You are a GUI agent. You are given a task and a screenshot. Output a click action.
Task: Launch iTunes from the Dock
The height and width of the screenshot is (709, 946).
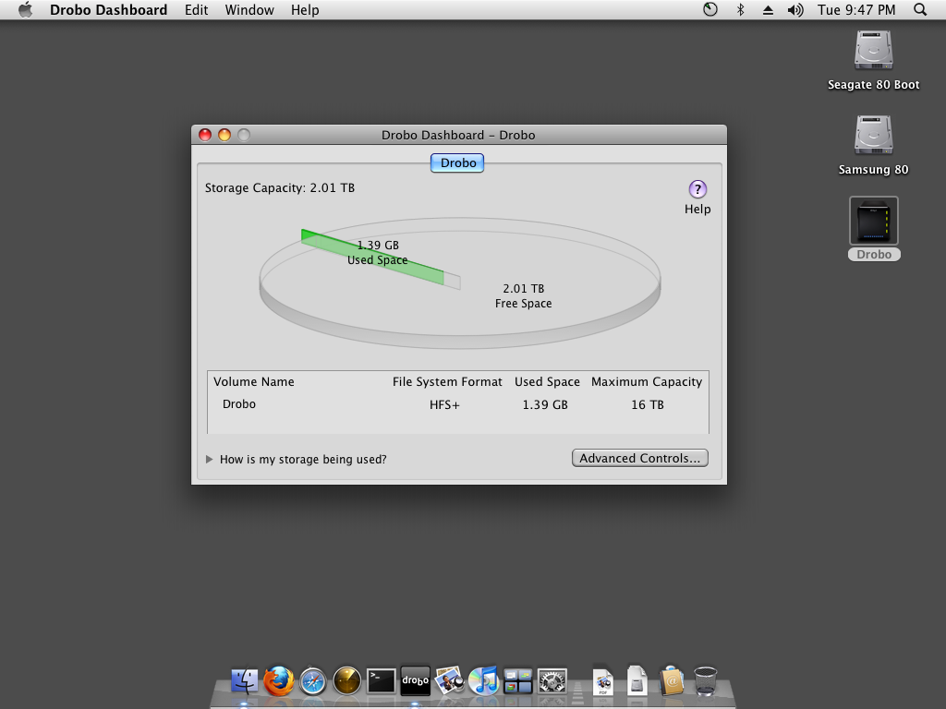point(484,681)
